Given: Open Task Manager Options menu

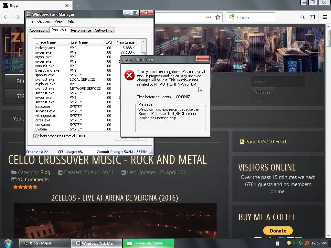Looking at the screenshot, I should [44, 21].
